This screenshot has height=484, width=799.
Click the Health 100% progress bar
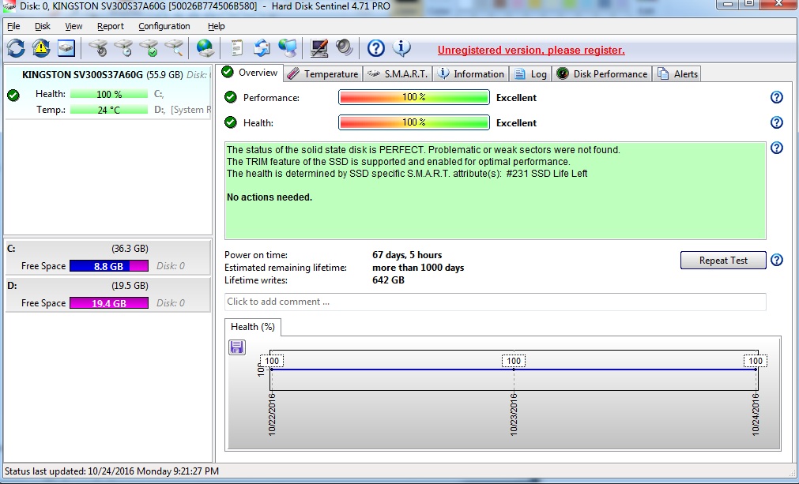(413, 122)
